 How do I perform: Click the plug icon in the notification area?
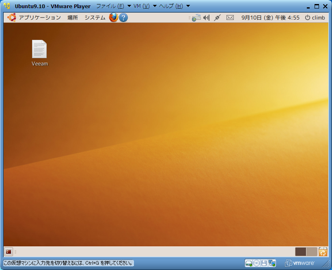click(217, 17)
